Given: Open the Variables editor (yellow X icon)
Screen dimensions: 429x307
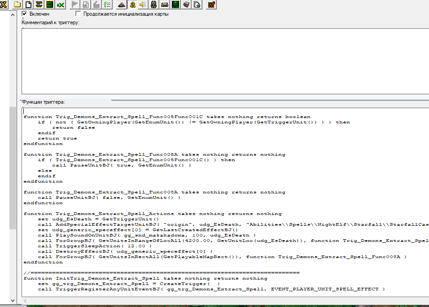Looking at the screenshot, I should pos(4,4).
